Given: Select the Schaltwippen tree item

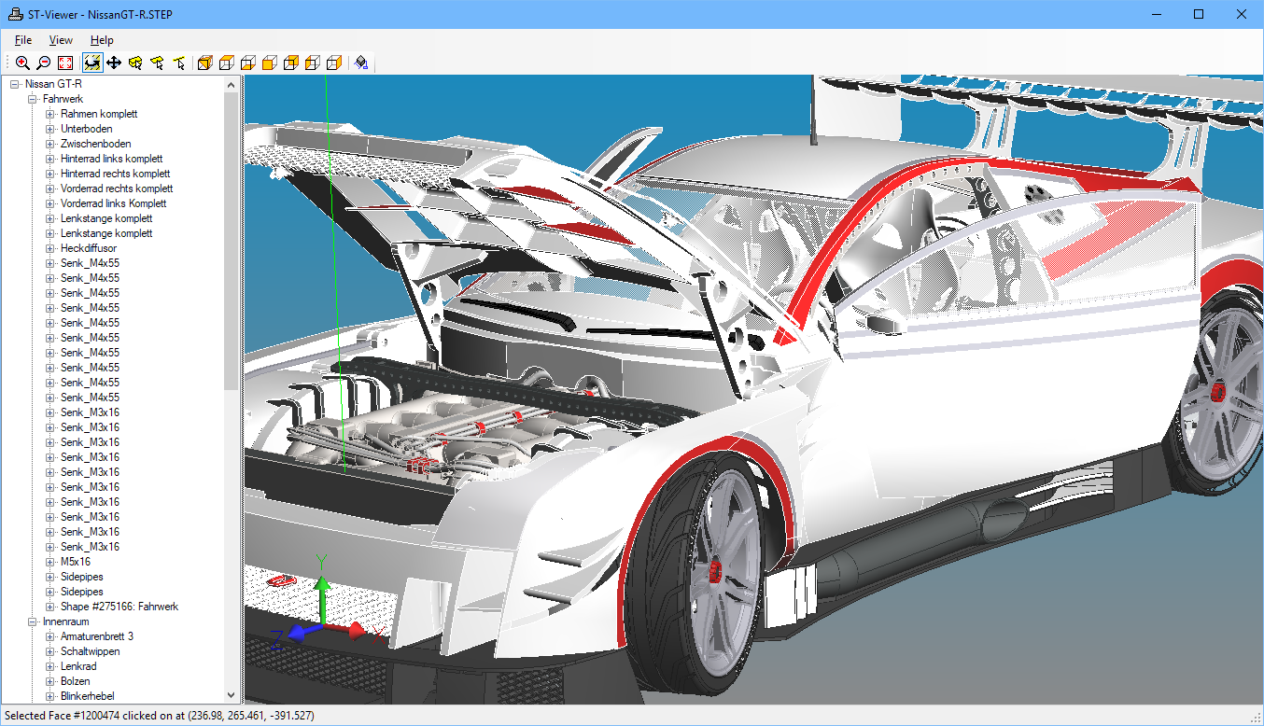Looking at the screenshot, I should point(91,651).
